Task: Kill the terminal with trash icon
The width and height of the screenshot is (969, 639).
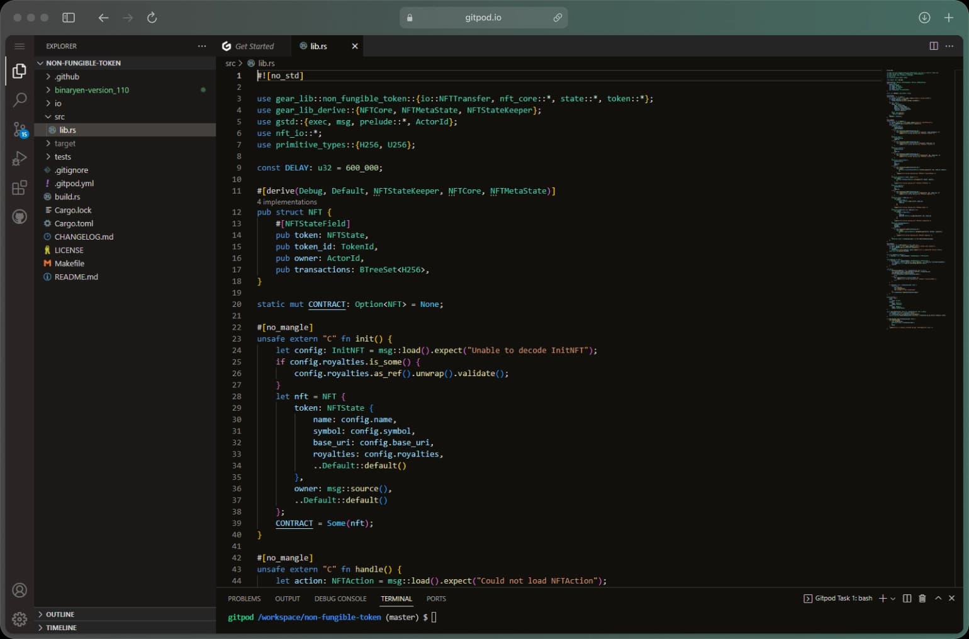Action: tap(922, 598)
